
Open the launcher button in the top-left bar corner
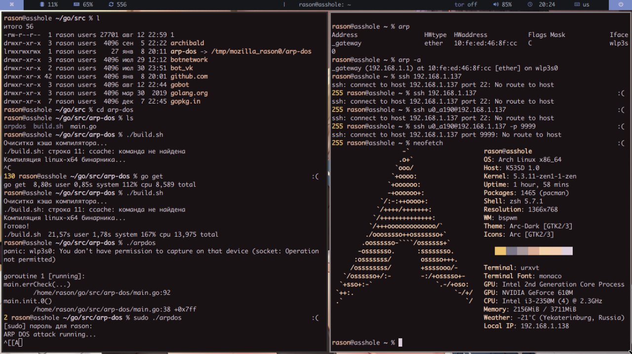pos(11,4)
